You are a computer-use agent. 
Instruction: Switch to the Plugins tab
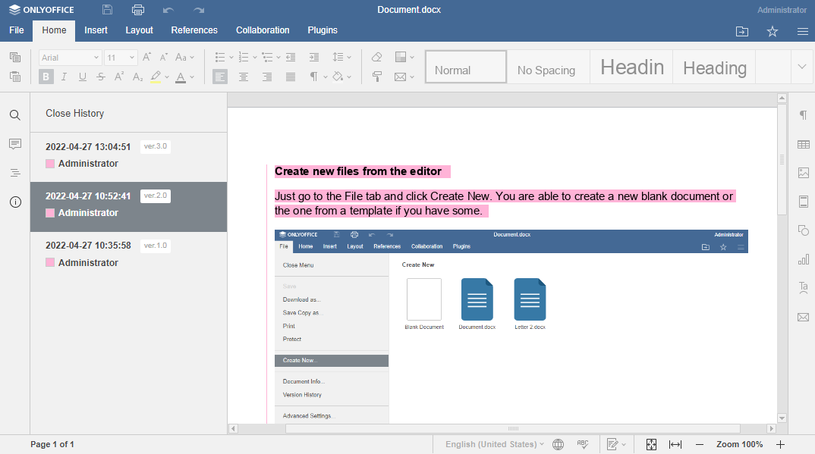[x=323, y=30]
